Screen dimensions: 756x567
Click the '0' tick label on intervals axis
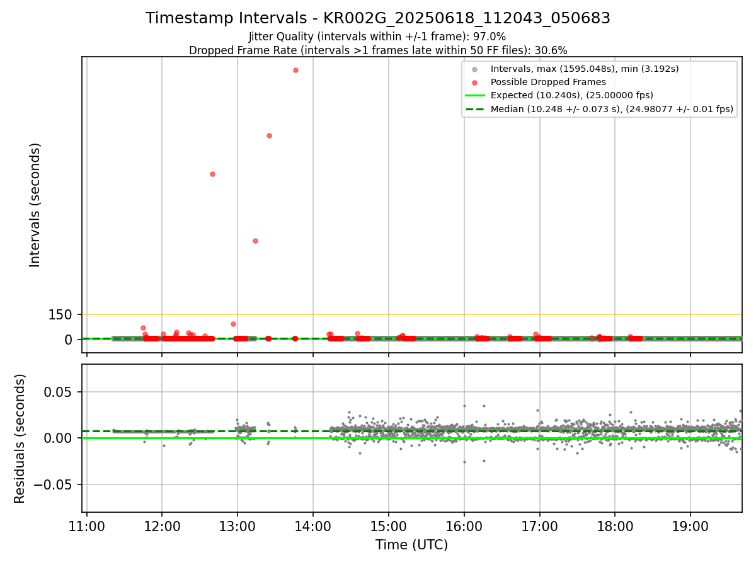pyautogui.click(x=69, y=340)
